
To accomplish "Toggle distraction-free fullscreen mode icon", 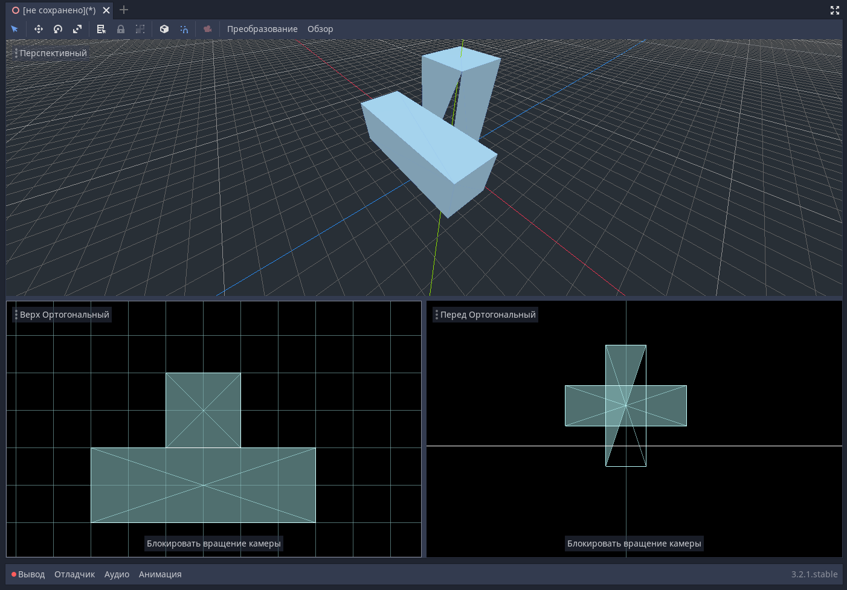I will point(835,10).
